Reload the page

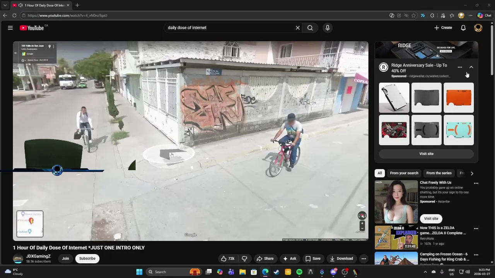point(14,15)
